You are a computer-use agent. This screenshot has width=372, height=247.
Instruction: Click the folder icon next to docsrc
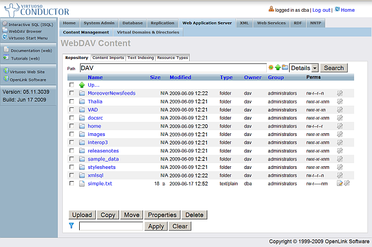(82, 118)
